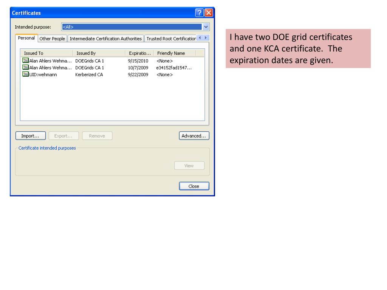Open Trusted Root Certification tab
387x290 pixels.
point(171,39)
